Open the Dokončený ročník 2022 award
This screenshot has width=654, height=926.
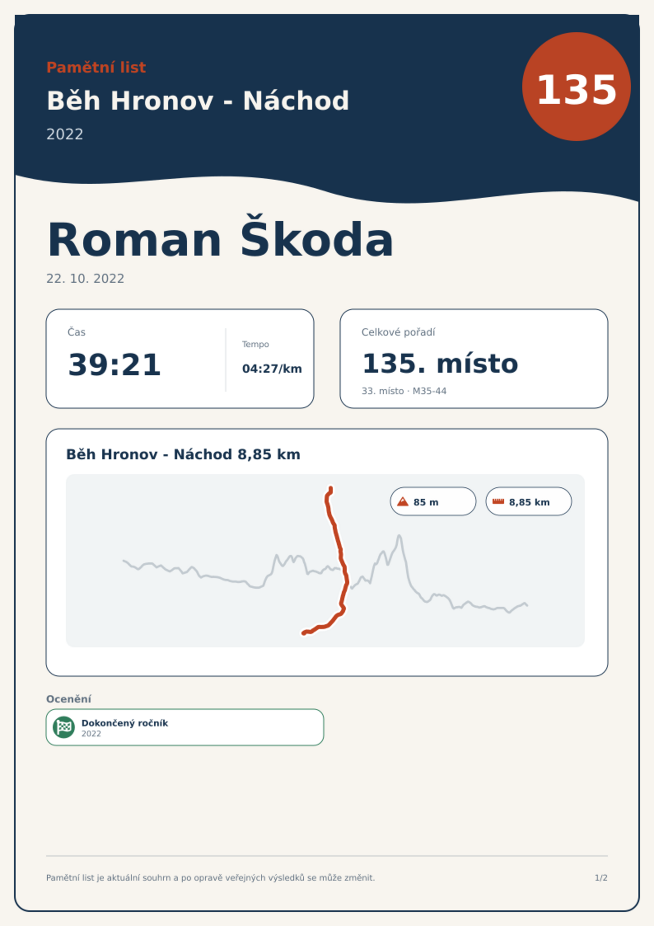tap(185, 727)
